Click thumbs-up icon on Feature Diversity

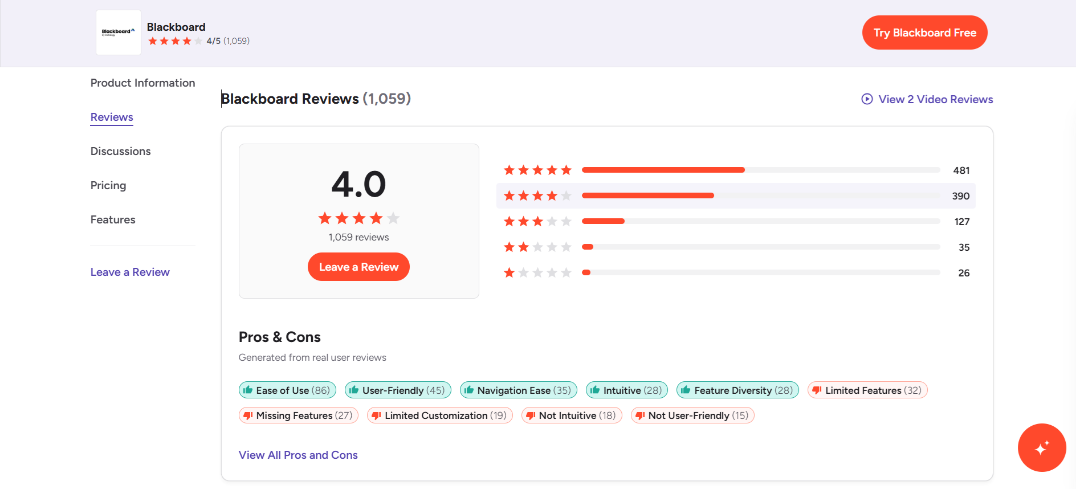tap(686, 390)
